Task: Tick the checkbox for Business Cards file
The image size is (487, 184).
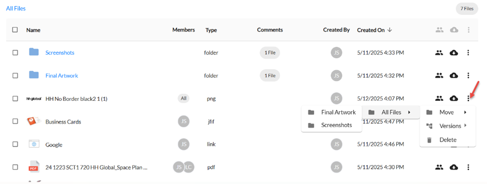Action: pyautogui.click(x=15, y=121)
